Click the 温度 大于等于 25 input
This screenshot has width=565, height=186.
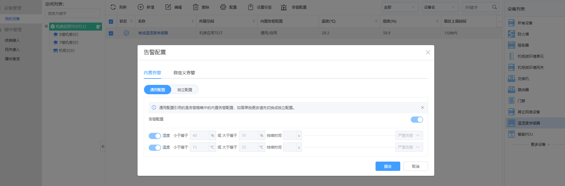pyautogui.click(x=249, y=147)
